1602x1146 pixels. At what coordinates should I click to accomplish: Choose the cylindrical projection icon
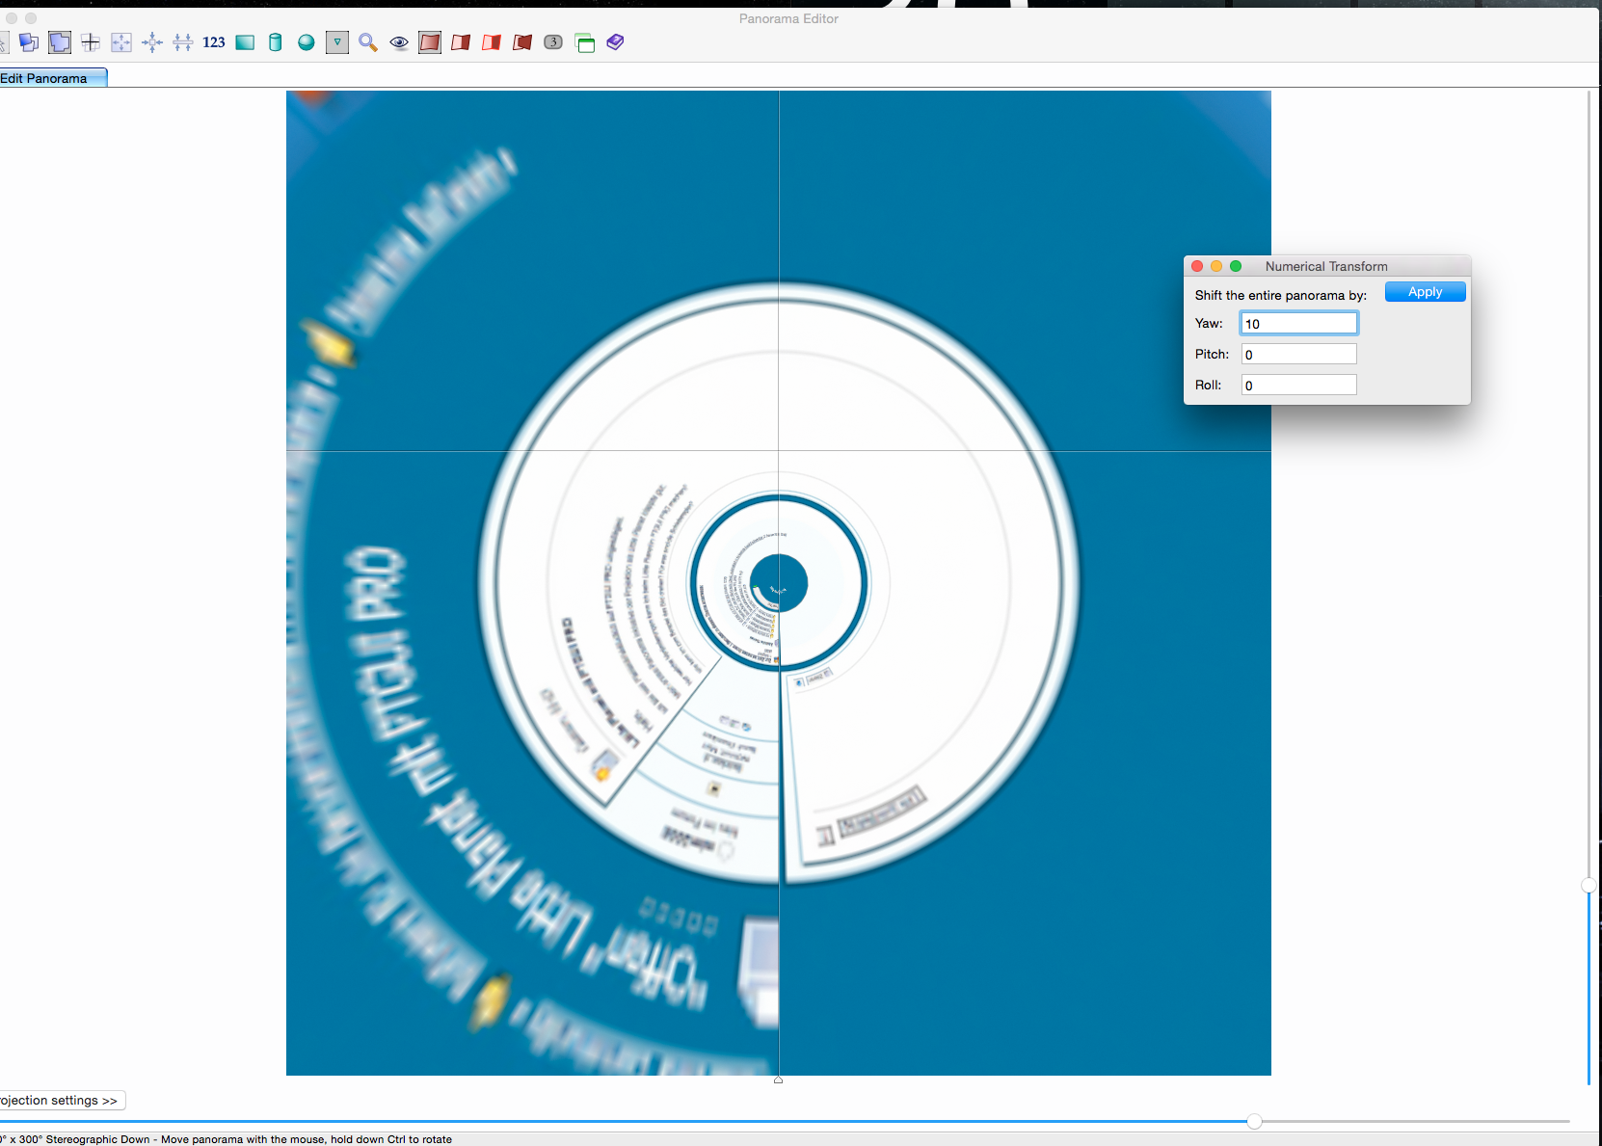click(276, 42)
